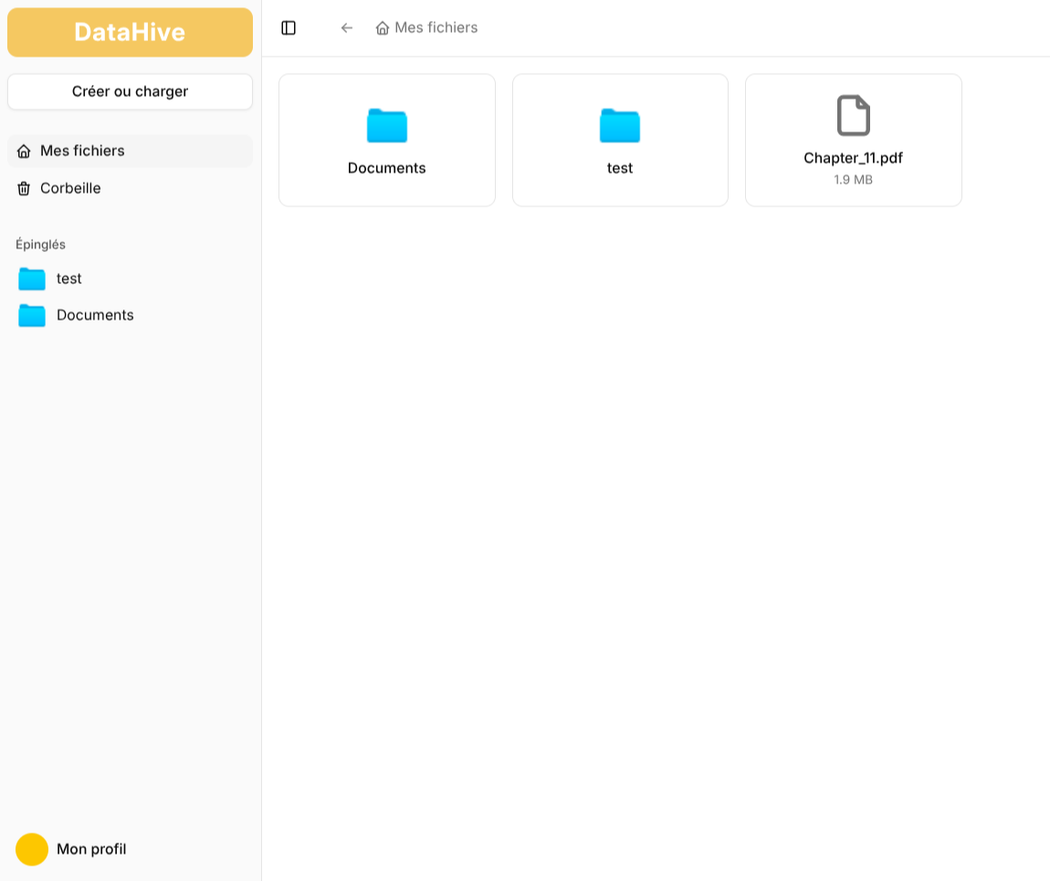The width and height of the screenshot is (1050, 881).
Task: Toggle the sidebar panel icon
Action: [289, 28]
